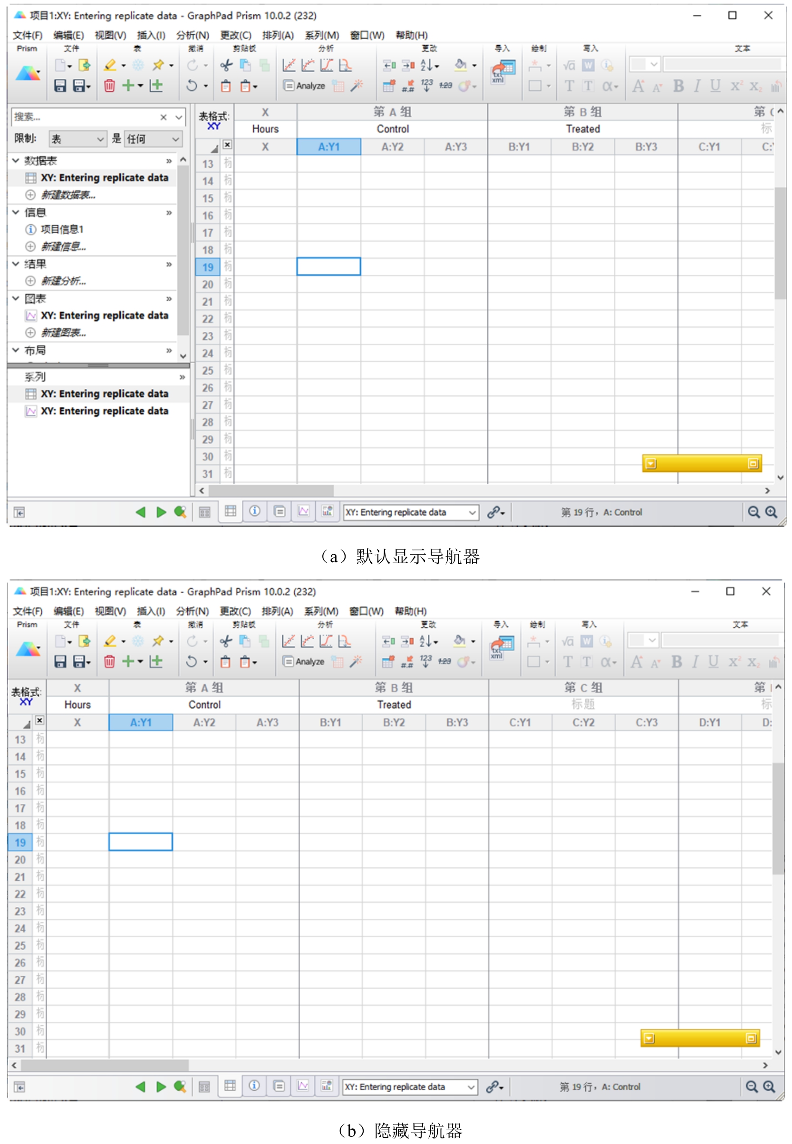Click small x box beside X header, bottom window
The width and height of the screenshot is (792, 1144).
40,720
